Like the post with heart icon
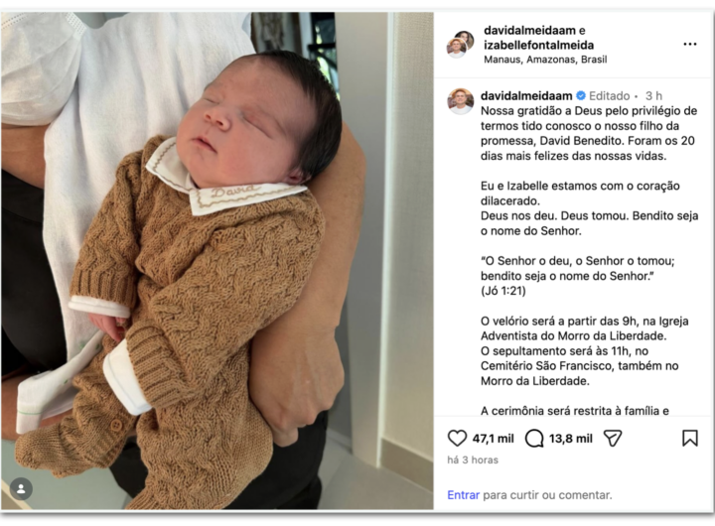715x526 pixels. coord(457,438)
